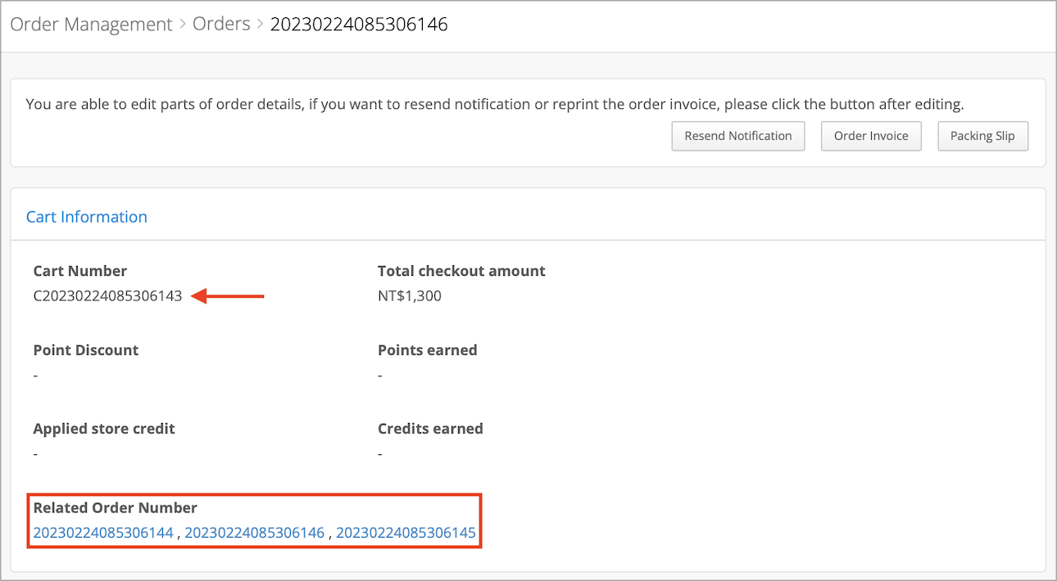1057x581 pixels.
Task: Select cart number C20230224085306143
Action: (x=107, y=296)
